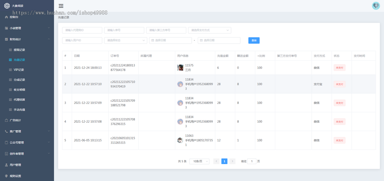Click the calendar icon in the end date field
The image size is (384, 181).
(201, 40)
